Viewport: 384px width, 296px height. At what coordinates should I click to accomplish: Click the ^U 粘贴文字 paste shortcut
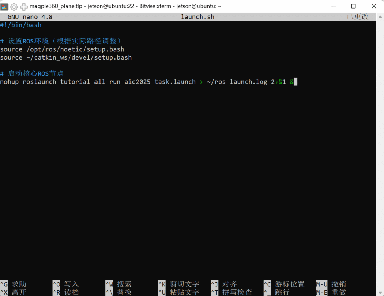(179, 292)
